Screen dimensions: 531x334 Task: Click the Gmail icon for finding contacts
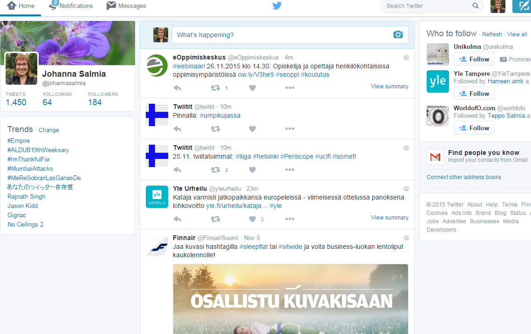[x=435, y=156]
